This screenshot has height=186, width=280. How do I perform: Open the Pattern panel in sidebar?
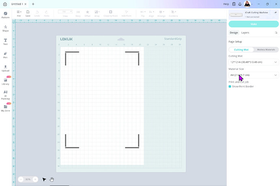5,15
